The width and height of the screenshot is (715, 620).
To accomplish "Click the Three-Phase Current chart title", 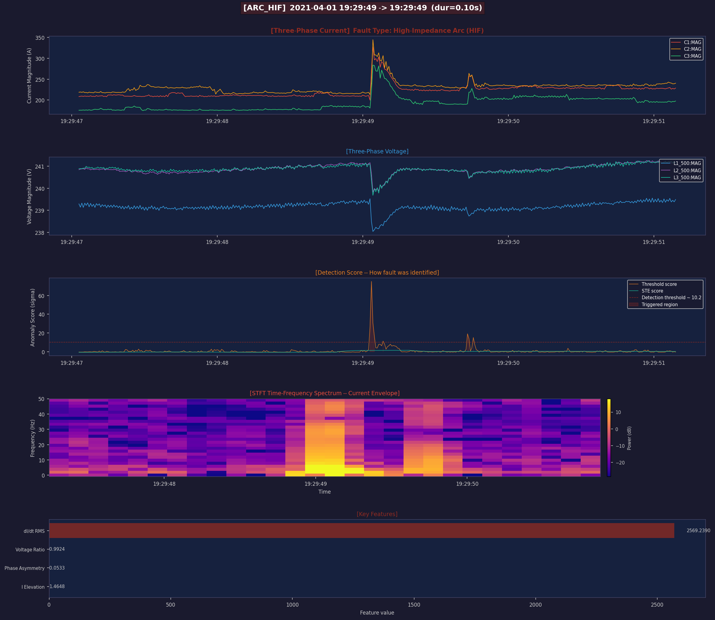I will point(377,31).
